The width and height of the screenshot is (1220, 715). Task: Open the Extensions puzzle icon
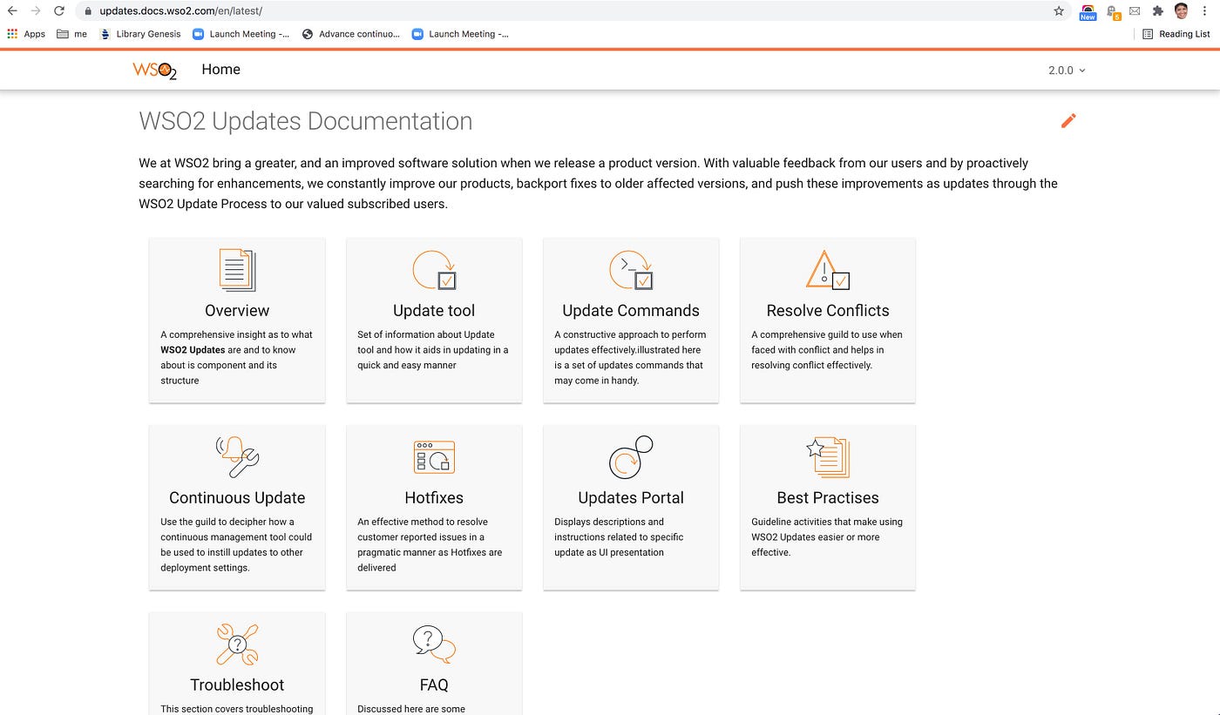(1157, 11)
